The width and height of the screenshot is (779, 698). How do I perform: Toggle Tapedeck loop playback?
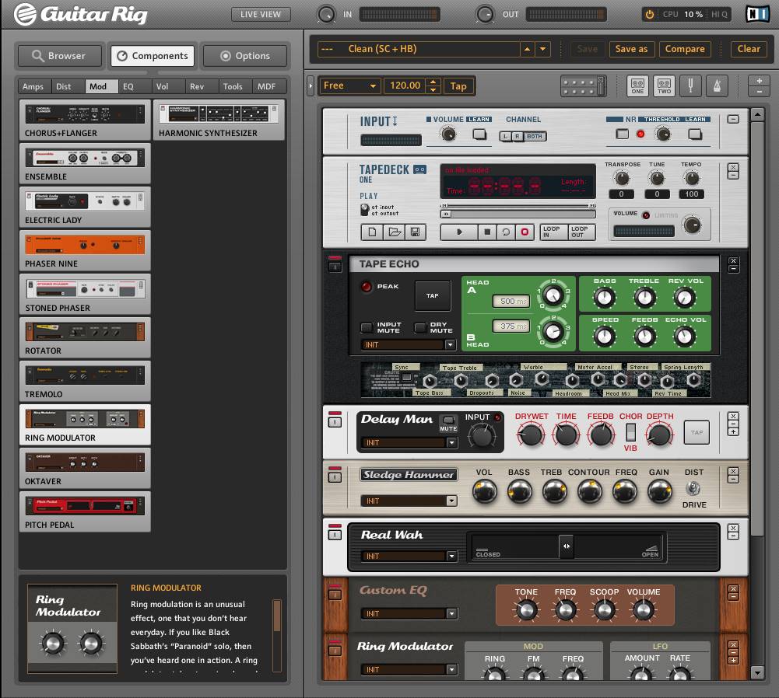tap(506, 232)
